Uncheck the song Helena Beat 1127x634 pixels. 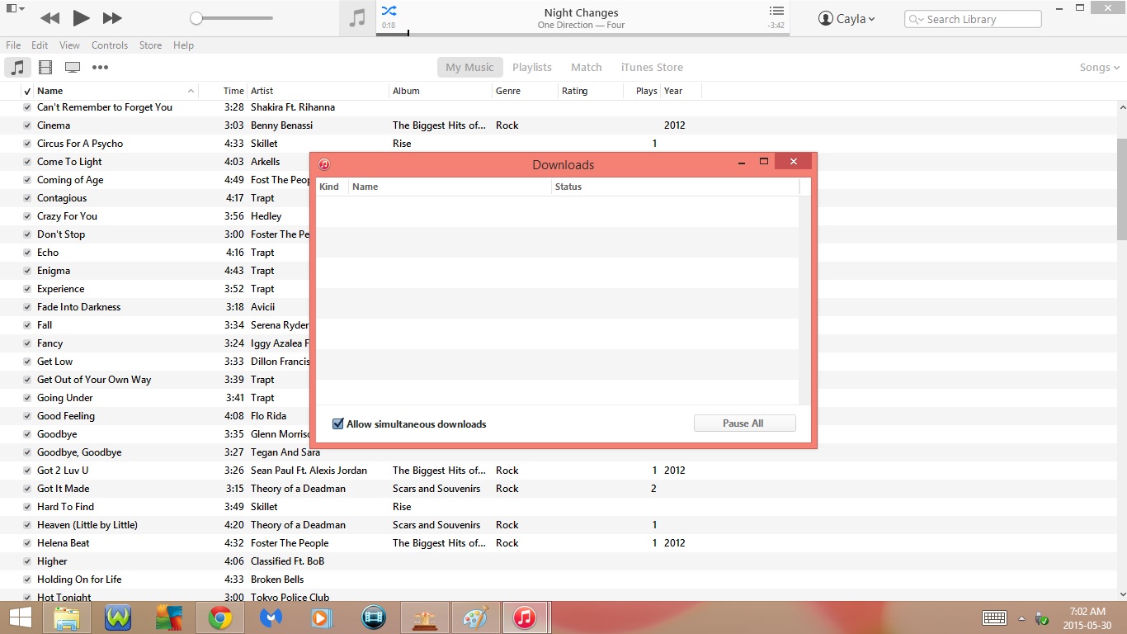pos(27,543)
